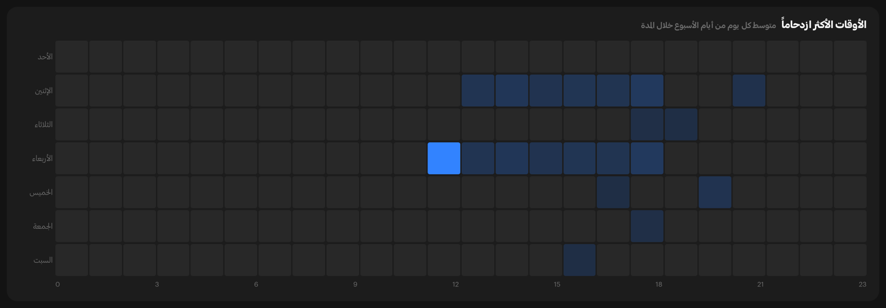Image resolution: width=886 pixels, height=308 pixels.
Task: Click the الإثنين cell at hour 17
Action: click(x=647, y=91)
